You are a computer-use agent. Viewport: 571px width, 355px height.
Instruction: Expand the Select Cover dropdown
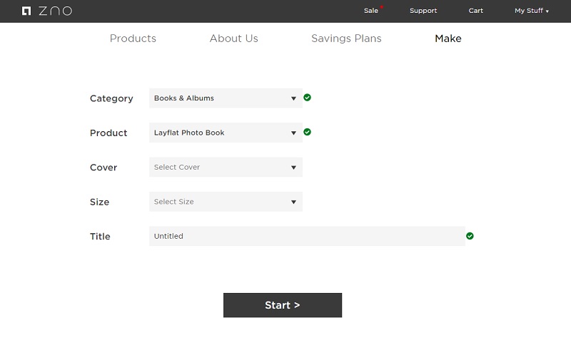226,168
